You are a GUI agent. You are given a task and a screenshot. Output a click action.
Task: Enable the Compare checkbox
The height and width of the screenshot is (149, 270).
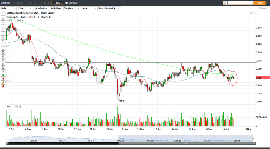click(x=67, y=3)
